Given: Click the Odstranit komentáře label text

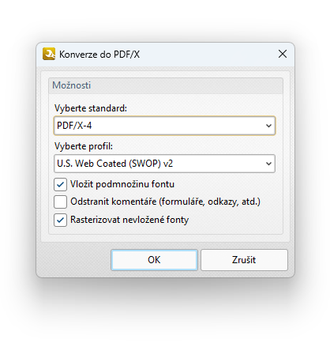Looking at the screenshot, I should click(x=165, y=202).
